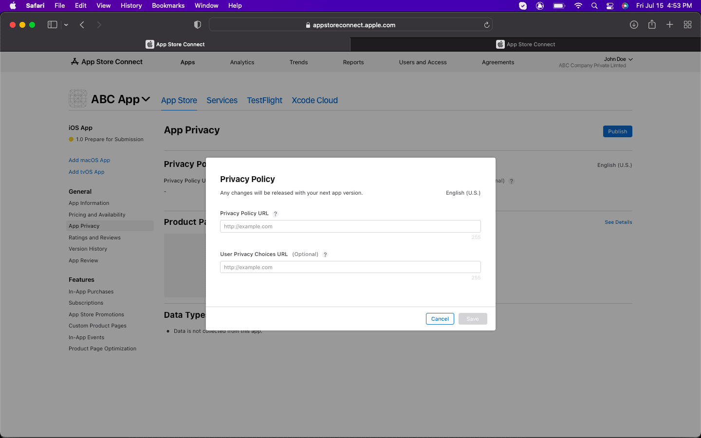Viewport: 701px width, 438px height.
Task: Go back with the back arrow
Action: point(82,25)
